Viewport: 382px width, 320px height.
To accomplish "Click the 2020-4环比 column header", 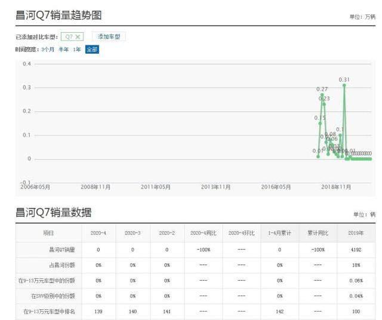I will 241,233.
